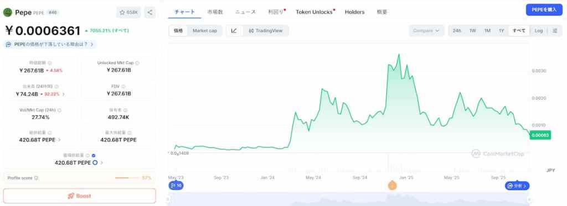Screen dimensions: 567x206
Task: Switch to the line chart icon view
Action: (x=234, y=31)
